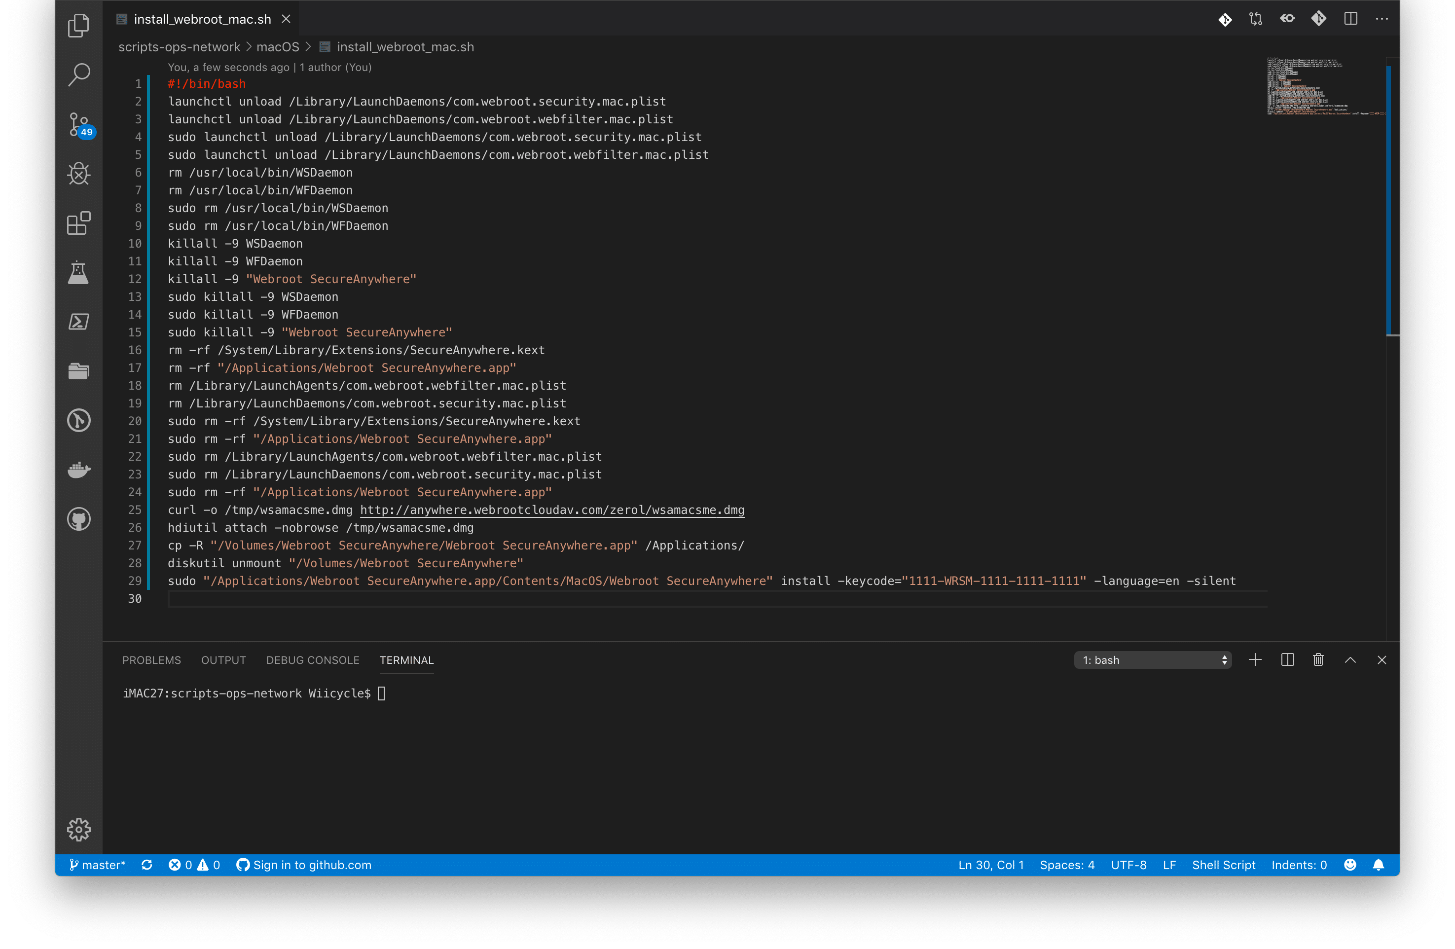Open the Manage settings gear

click(x=79, y=830)
